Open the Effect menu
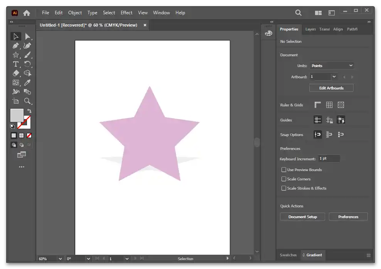The height and width of the screenshot is (269, 381). click(x=126, y=13)
